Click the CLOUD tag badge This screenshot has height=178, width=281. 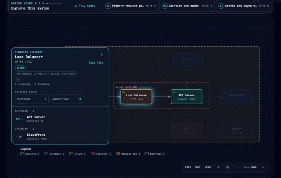coord(20,68)
